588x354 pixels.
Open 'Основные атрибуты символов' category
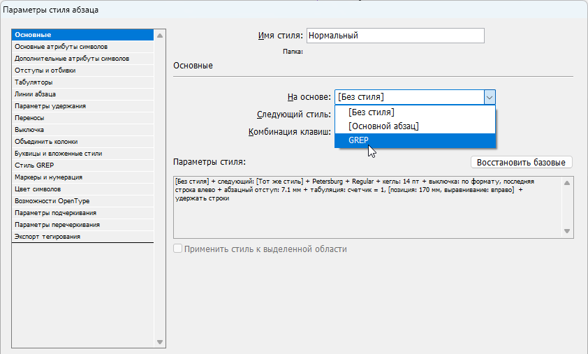61,47
